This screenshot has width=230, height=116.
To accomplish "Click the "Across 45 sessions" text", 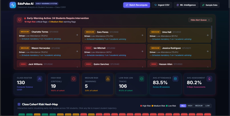I will 161,87.
